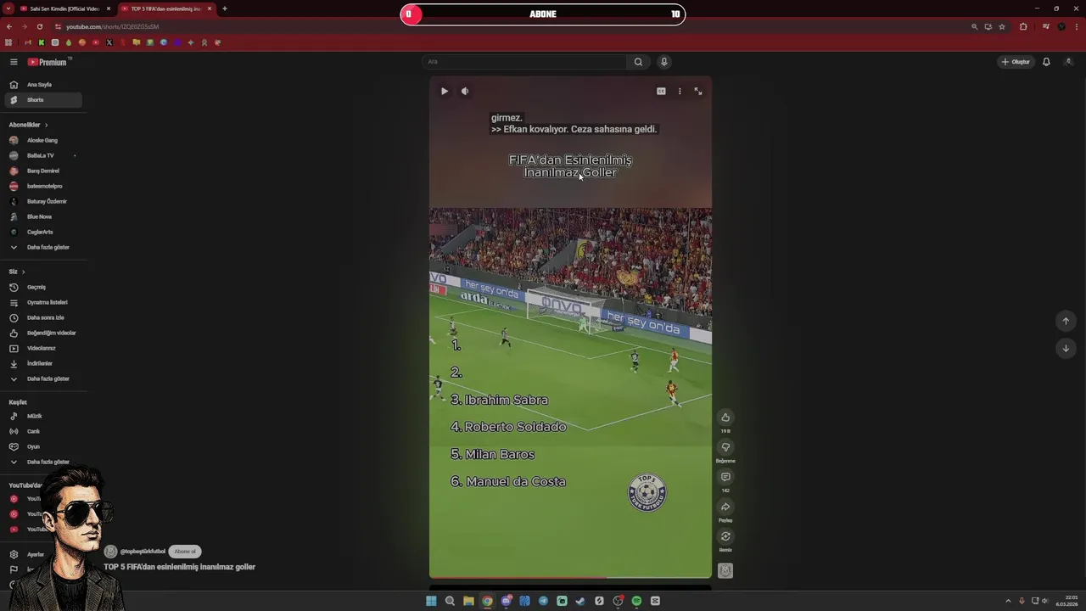Start voice search with the microphone
The image size is (1086, 611).
coord(664,62)
